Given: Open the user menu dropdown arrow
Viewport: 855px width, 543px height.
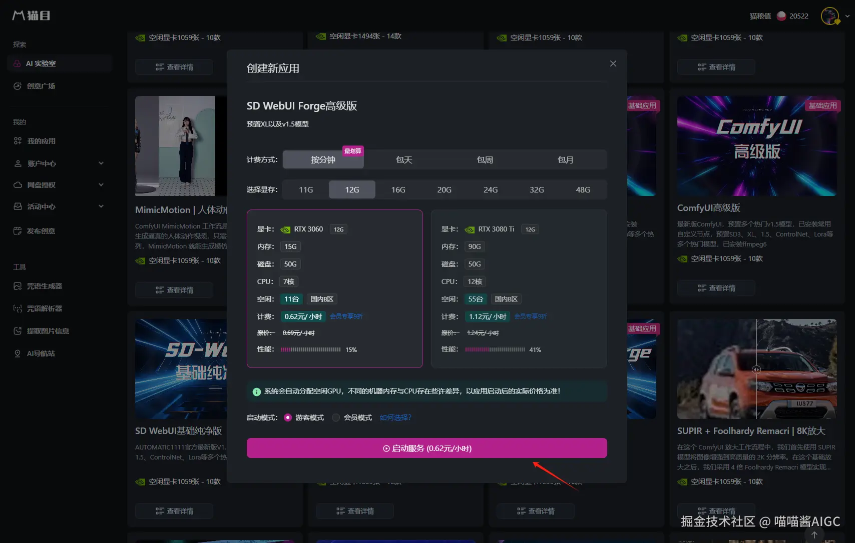Looking at the screenshot, I should click(x=847, y=16).
